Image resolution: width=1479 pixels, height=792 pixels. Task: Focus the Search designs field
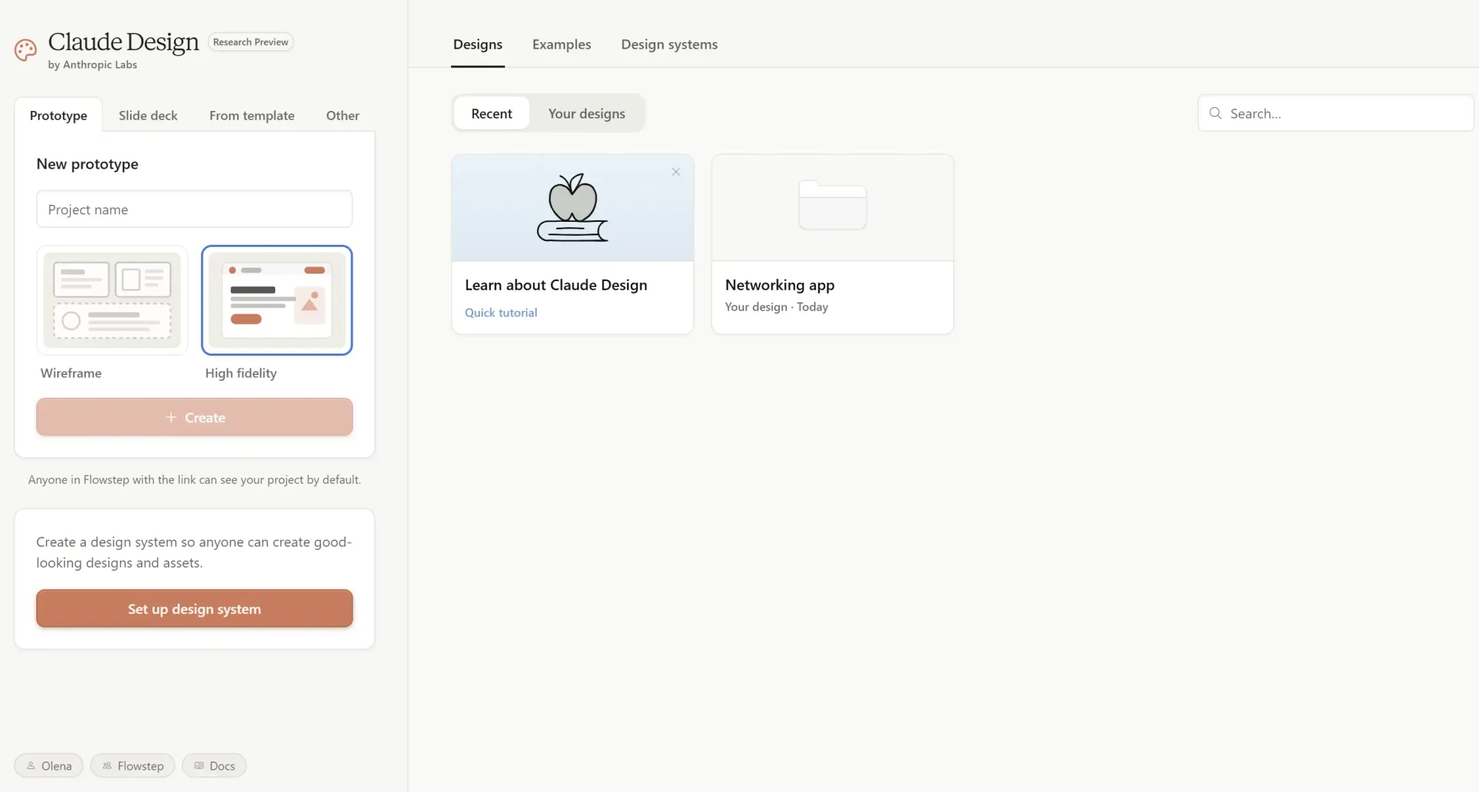[1336, 113]
